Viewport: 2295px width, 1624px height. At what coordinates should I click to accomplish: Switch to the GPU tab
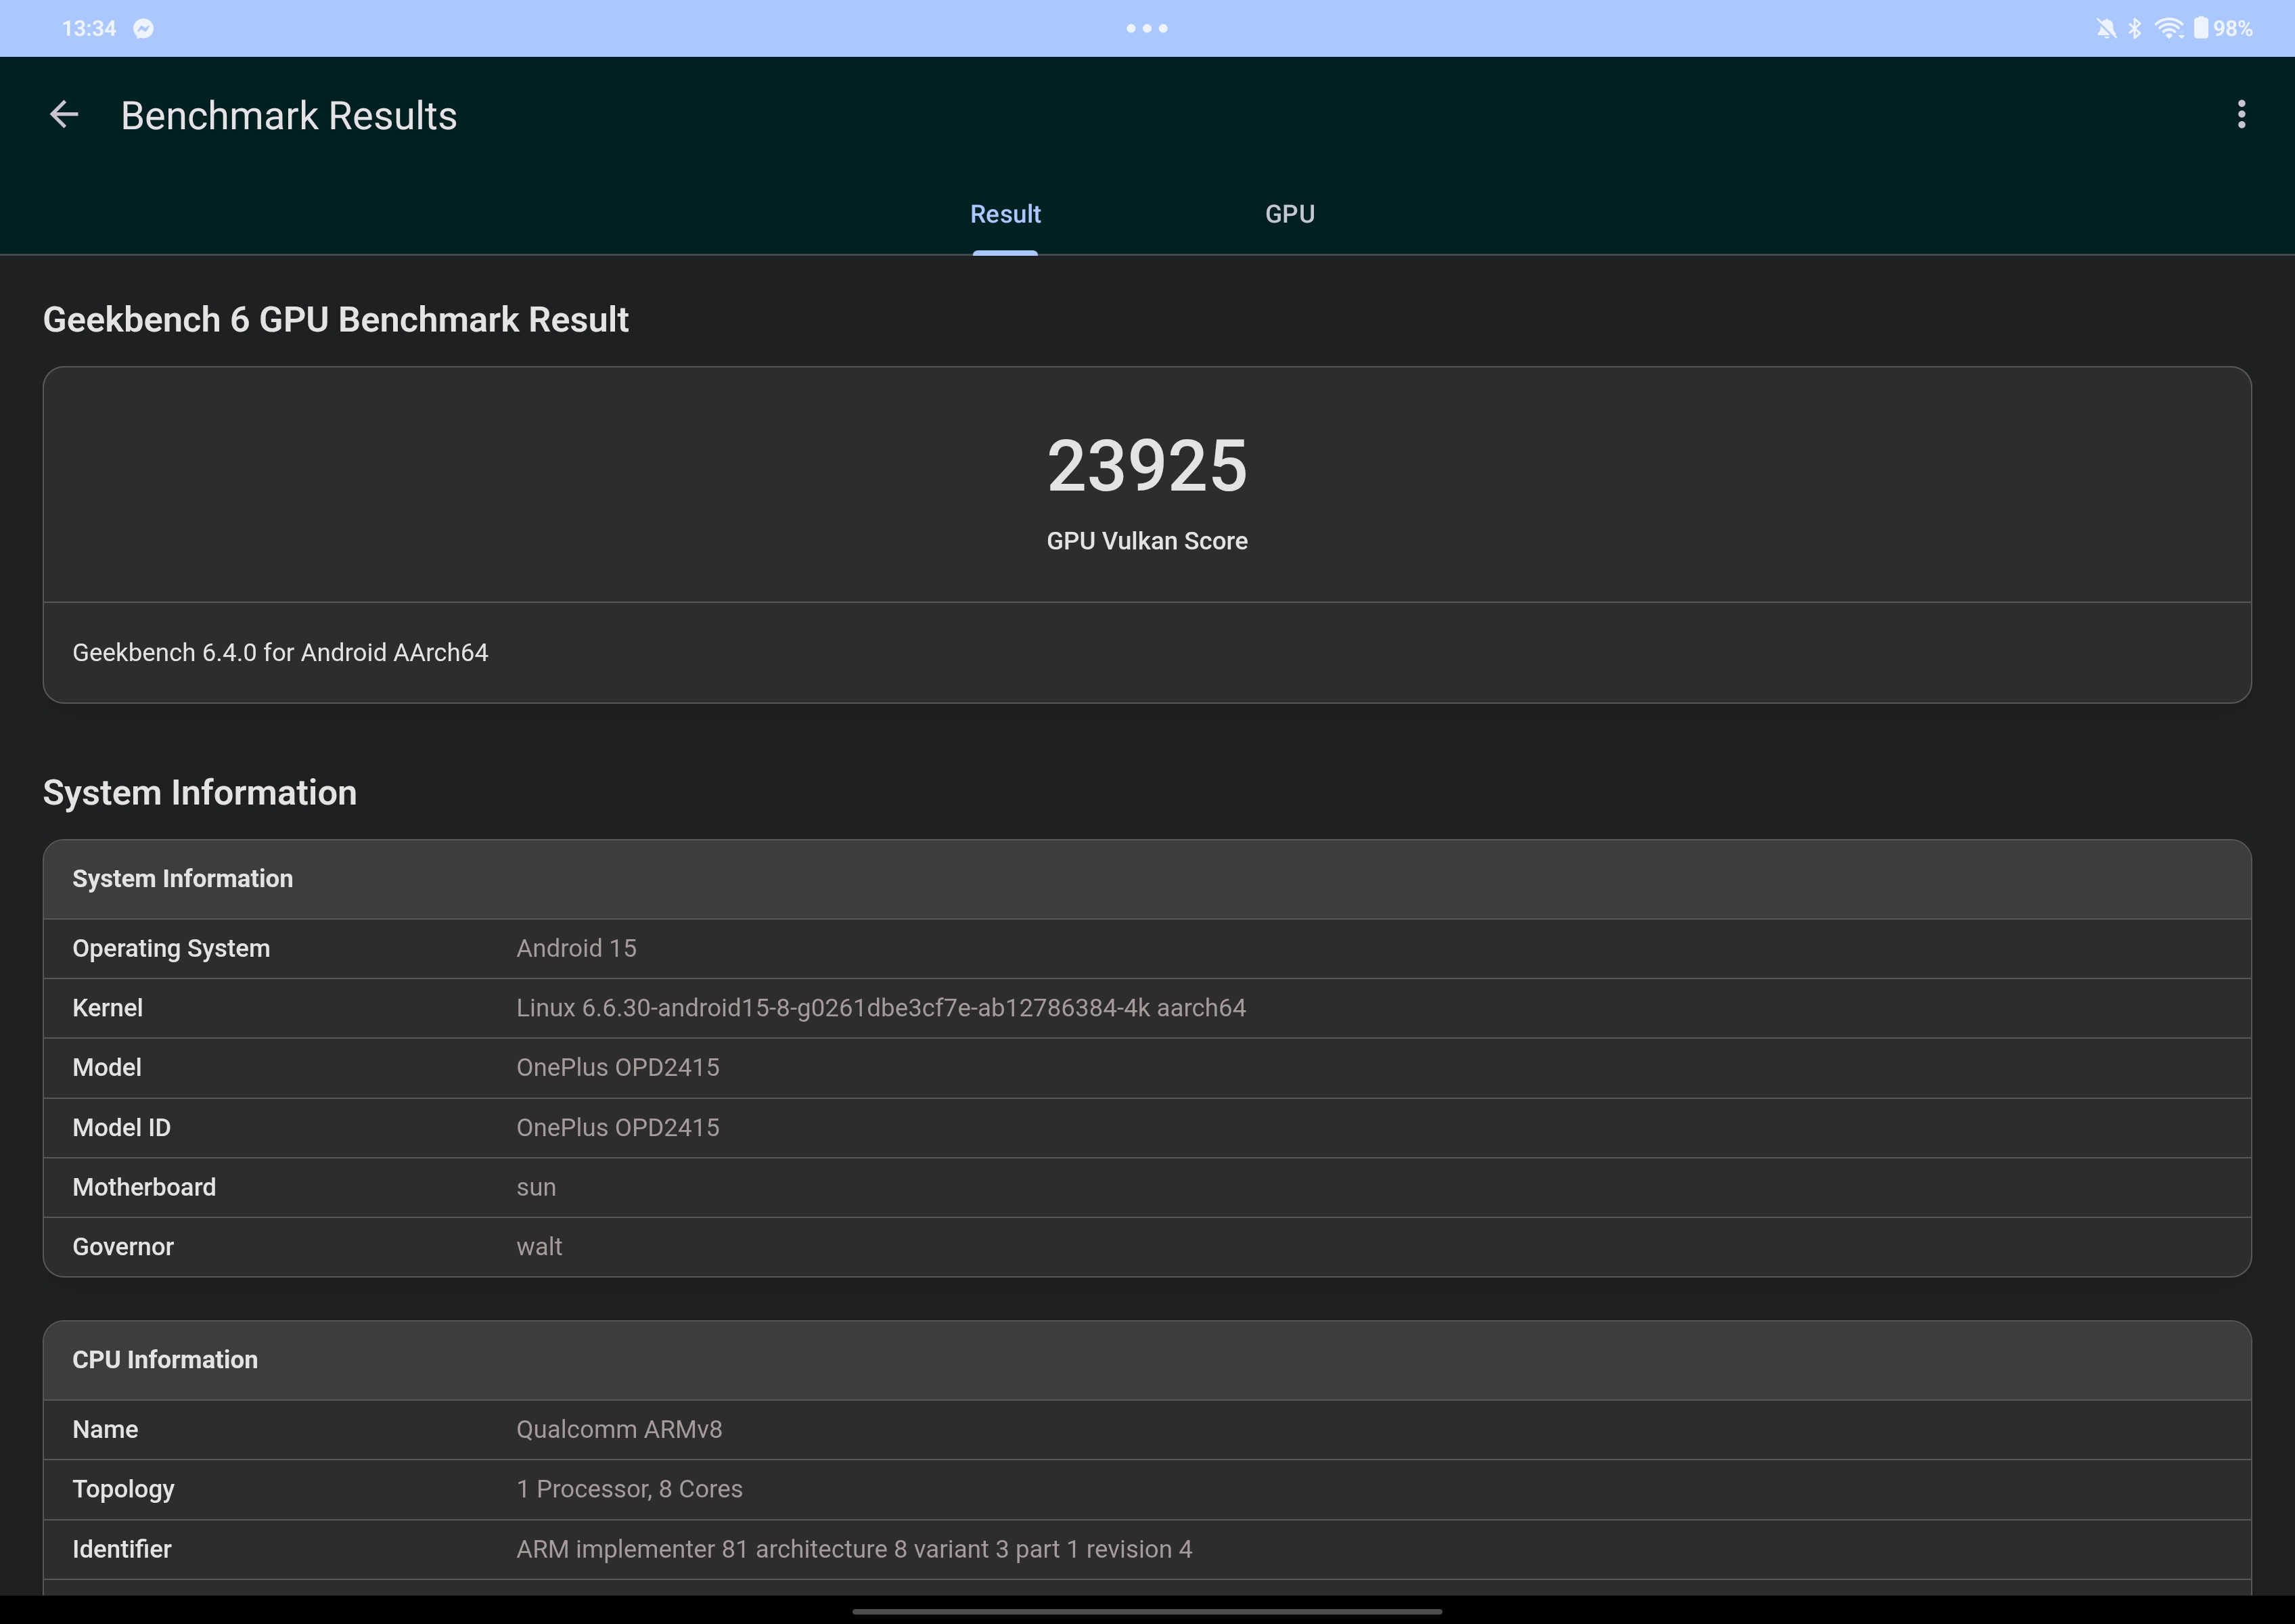(1290, 214)
